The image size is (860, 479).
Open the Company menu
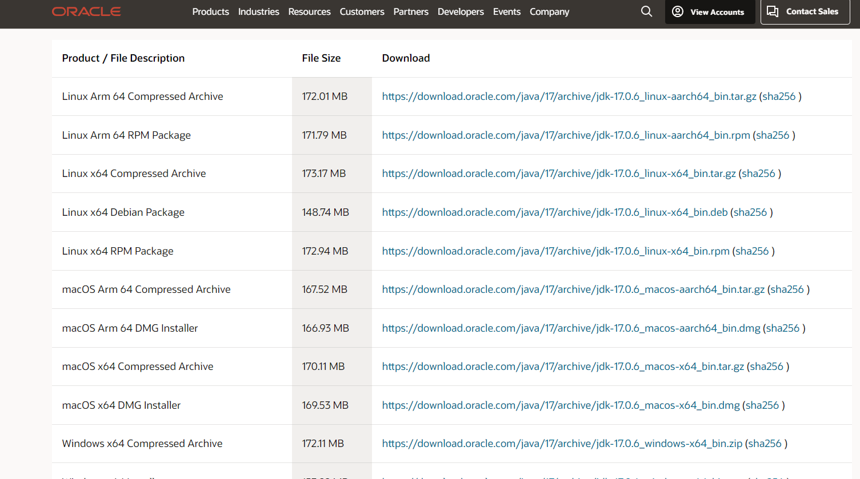(x=549, y=11)
